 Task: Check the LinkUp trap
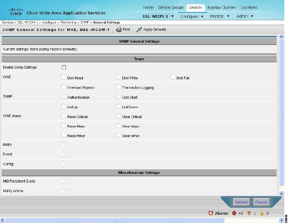click(x=63, y=106)
